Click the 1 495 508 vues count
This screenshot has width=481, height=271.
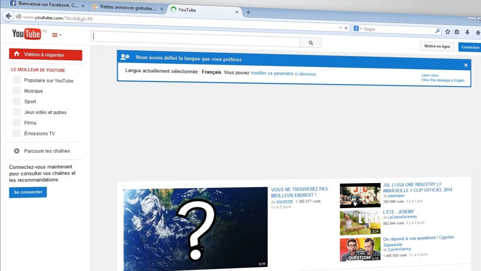[395, 255]
